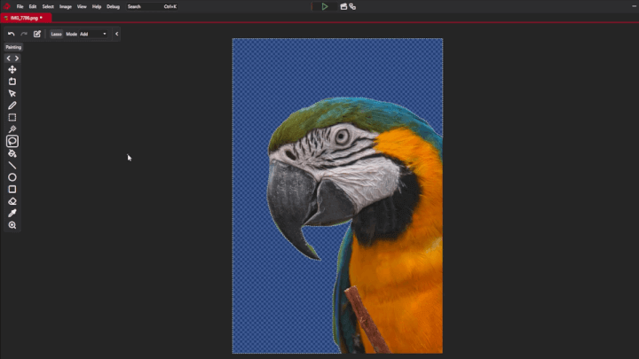Click the clapperboard icon in top bar
Screen dimensions: 639x359
click(x=343, y=6)
